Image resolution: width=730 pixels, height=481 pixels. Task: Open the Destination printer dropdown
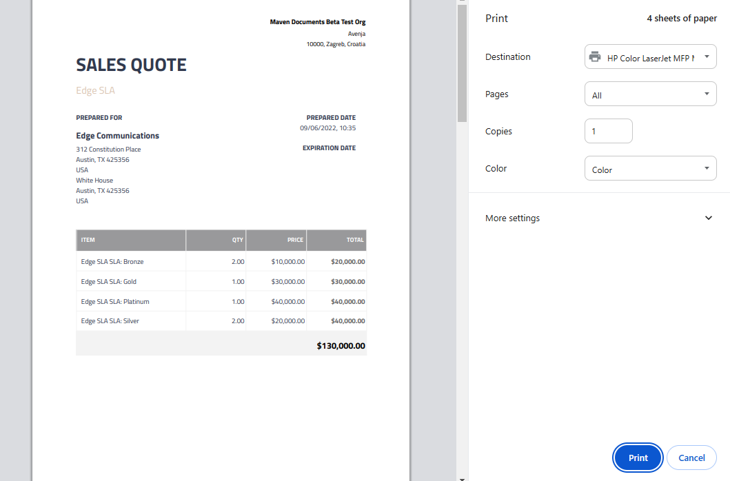coord(651,57)
